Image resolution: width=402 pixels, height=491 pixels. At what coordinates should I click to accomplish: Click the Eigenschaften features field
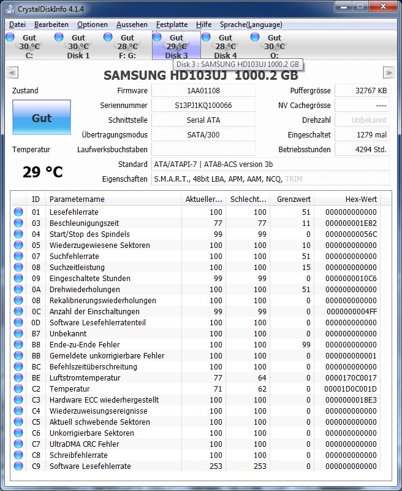pyautogui.click(x=270, y=179)
